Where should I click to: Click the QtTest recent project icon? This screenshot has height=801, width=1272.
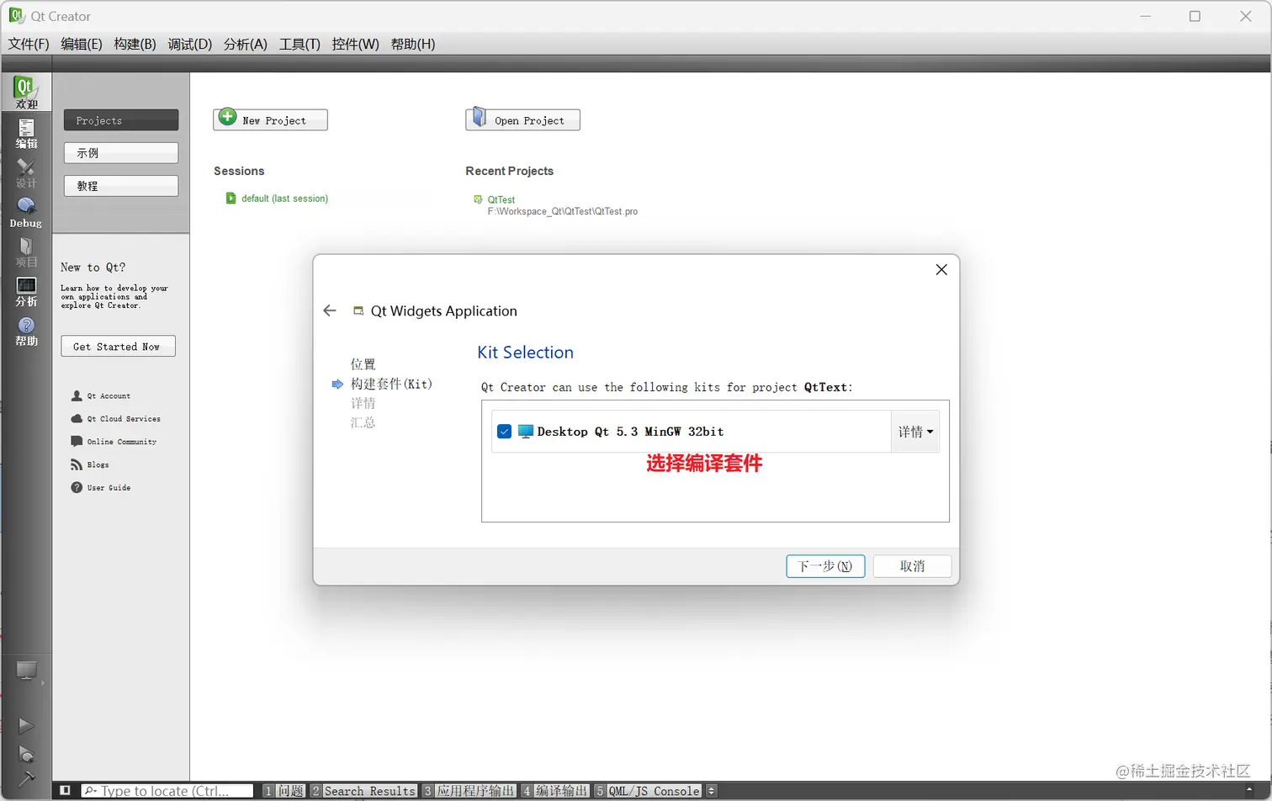pyautogui.click(x=479, y=199)
